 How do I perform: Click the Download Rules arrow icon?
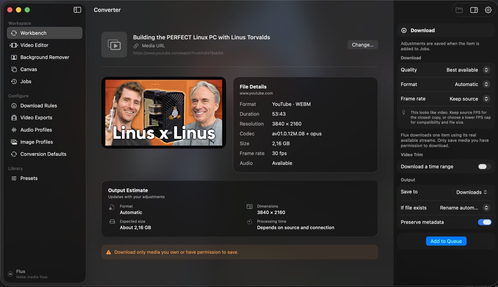click(14, 106)
